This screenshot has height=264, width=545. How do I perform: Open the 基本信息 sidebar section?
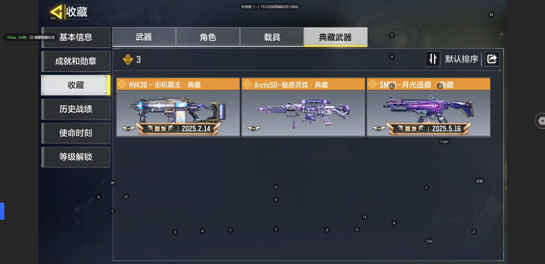pyautogui.click(x=76, y=37)
